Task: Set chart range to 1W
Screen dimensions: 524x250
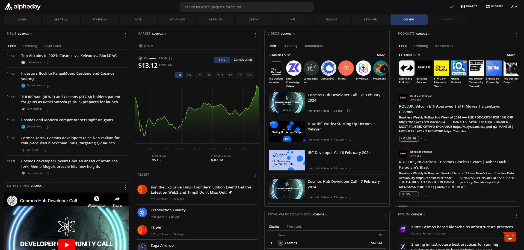Action: point(189,75)
